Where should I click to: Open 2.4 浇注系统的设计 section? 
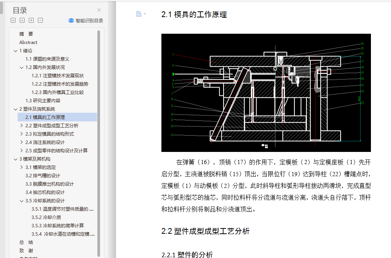coord(45,142)
